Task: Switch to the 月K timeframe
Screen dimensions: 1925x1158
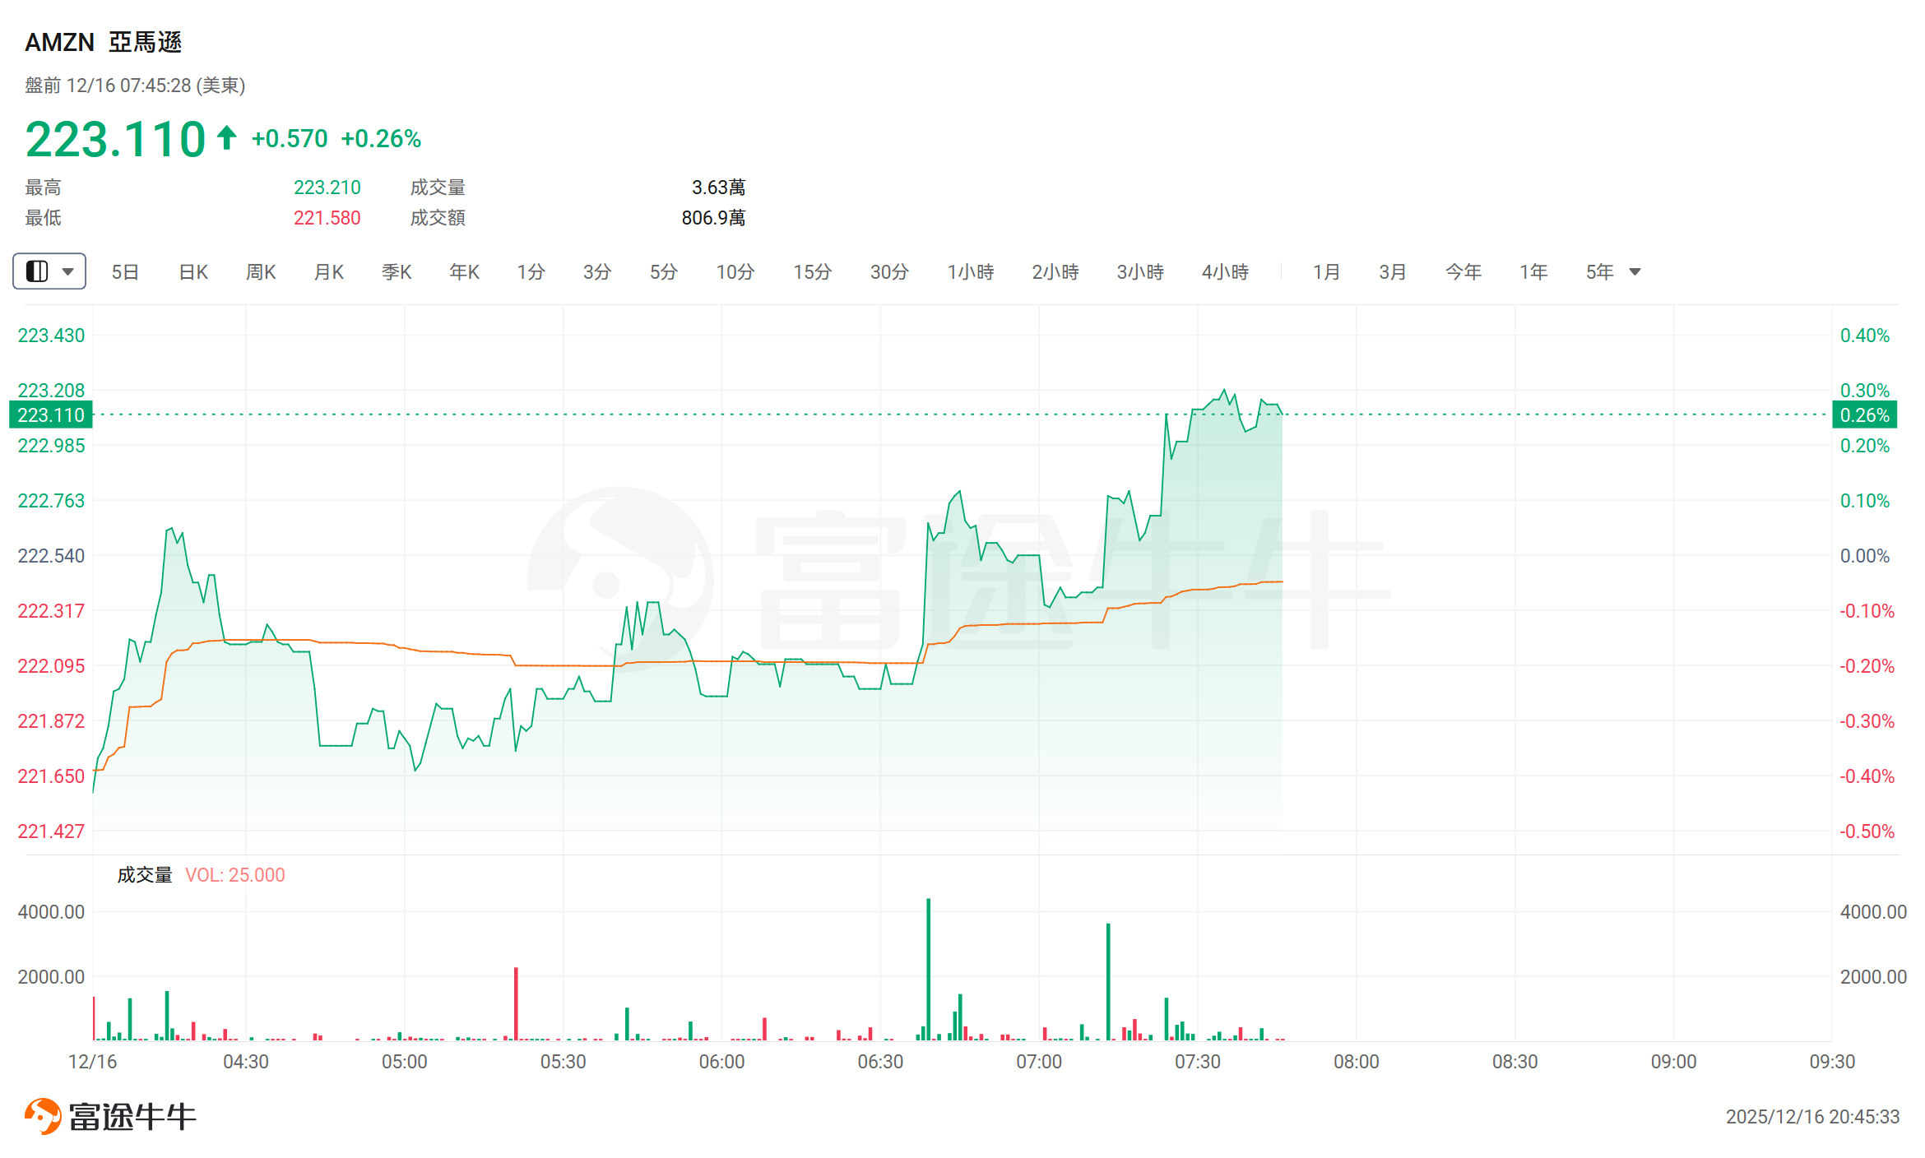Action: coord(329,272)
